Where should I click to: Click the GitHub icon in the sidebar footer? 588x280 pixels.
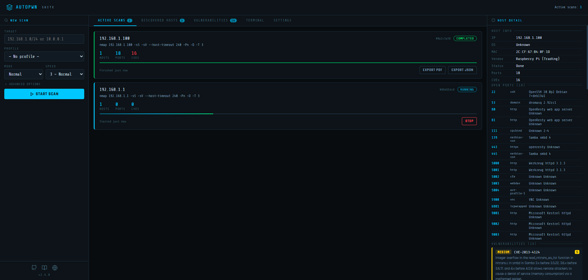pyautogui.click(x=34, y=268)
